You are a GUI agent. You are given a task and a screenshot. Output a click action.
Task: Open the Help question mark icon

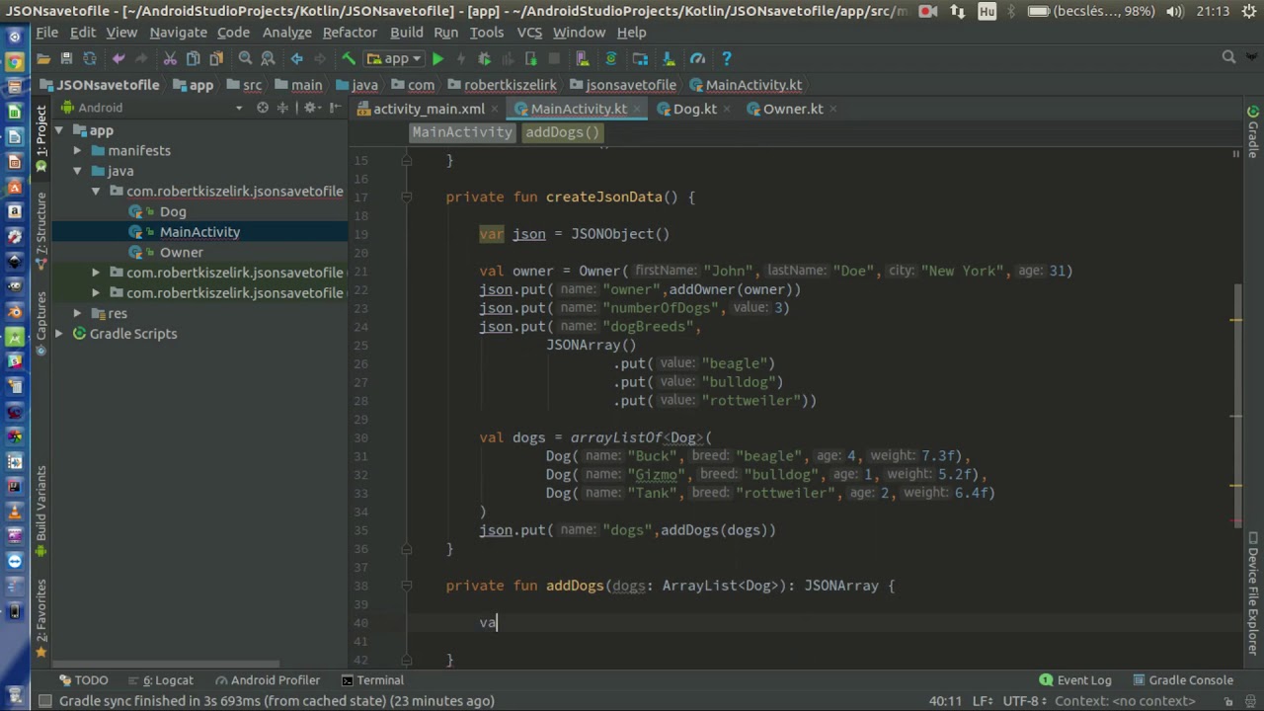tap(726, 59)
